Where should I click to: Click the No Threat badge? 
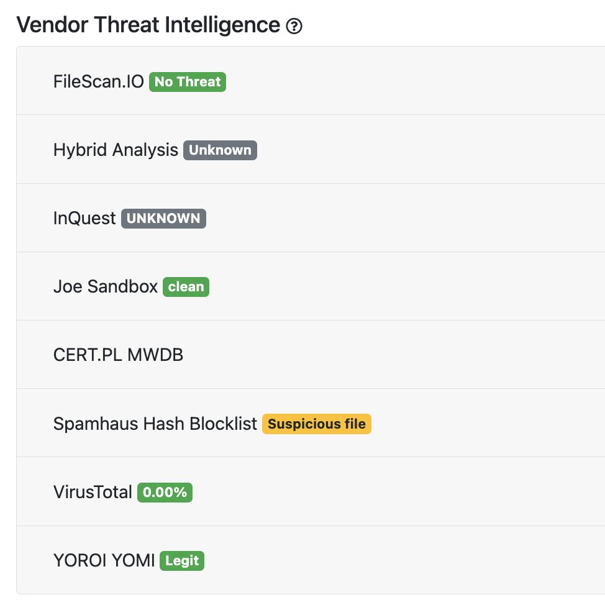tap(188, 82)
